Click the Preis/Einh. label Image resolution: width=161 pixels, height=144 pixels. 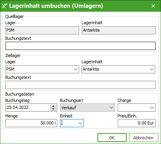coord(127,116)
